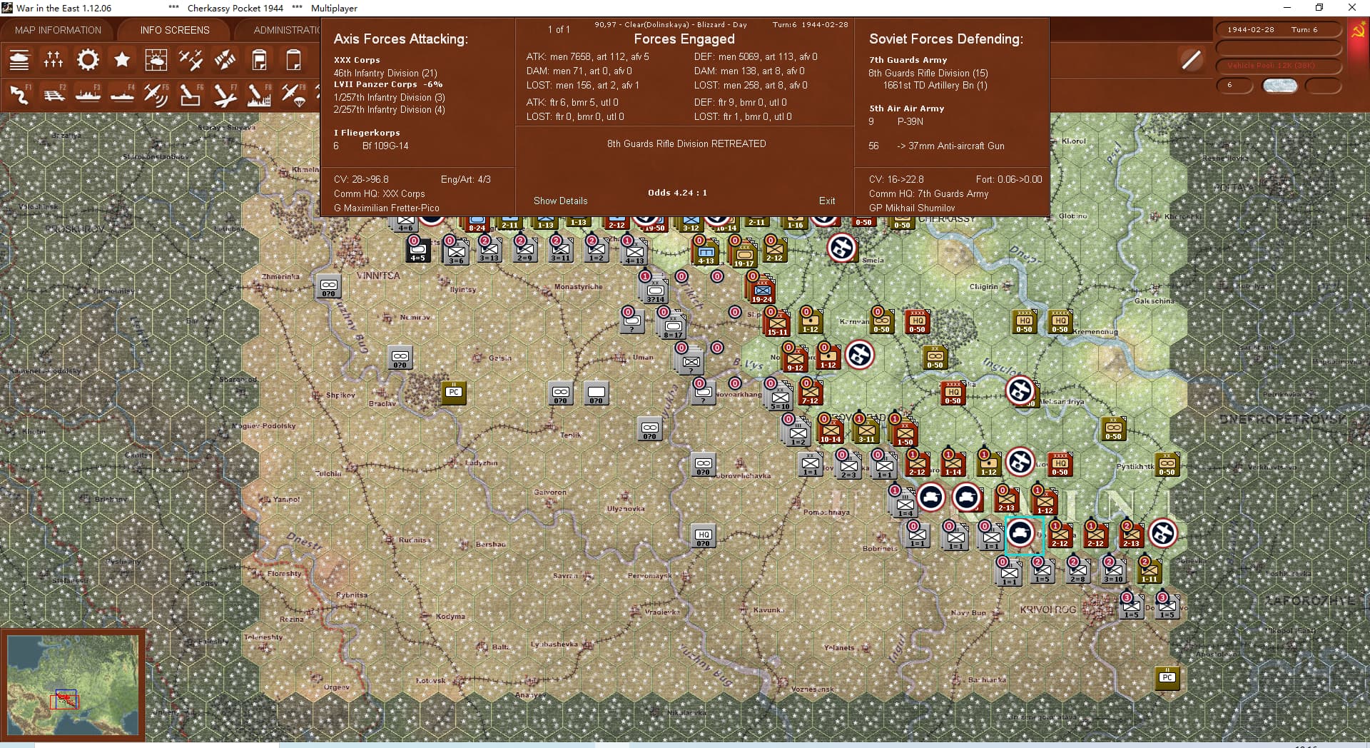The width and height of the screenshot is (1370, 748).
Task: Select the 1=4 German unit counter
Action: [905, 505]
